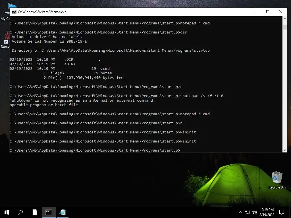Select the Command Prompt taskbar button

pos(49,212)
